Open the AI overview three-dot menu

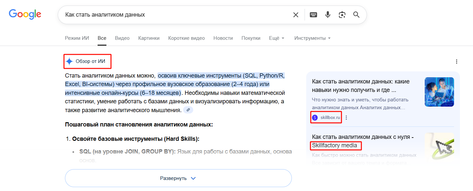pyautogui.click(x=456, y=62)
